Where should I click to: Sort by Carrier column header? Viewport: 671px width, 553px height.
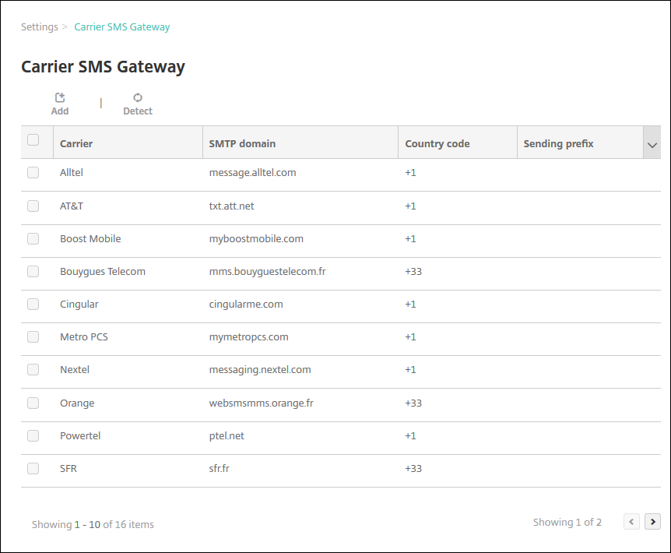[76, 143]
